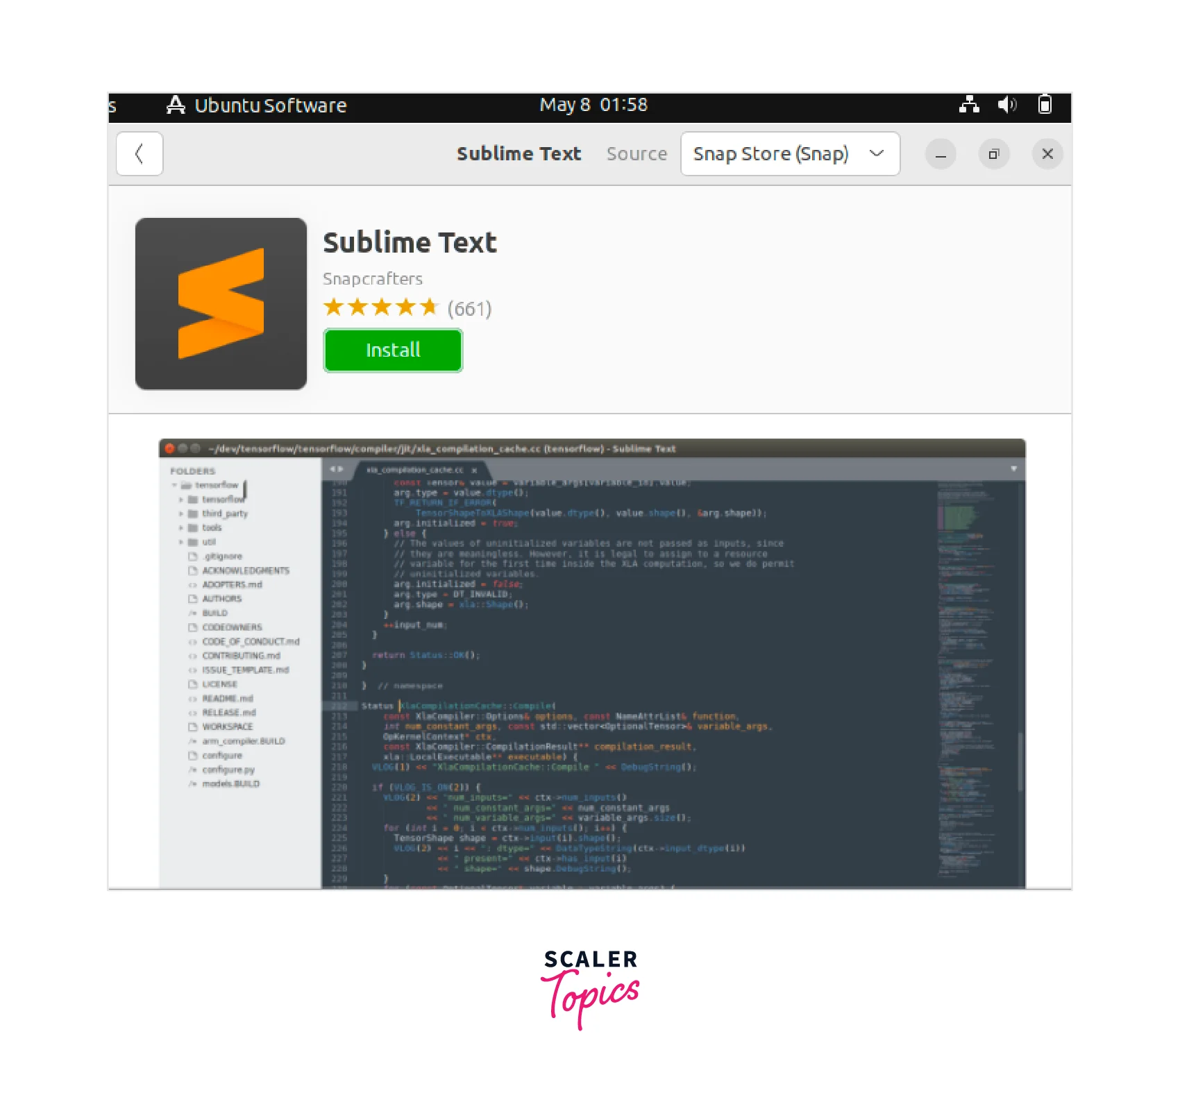Click the volume speaker icon

(x=1006, y=105)
